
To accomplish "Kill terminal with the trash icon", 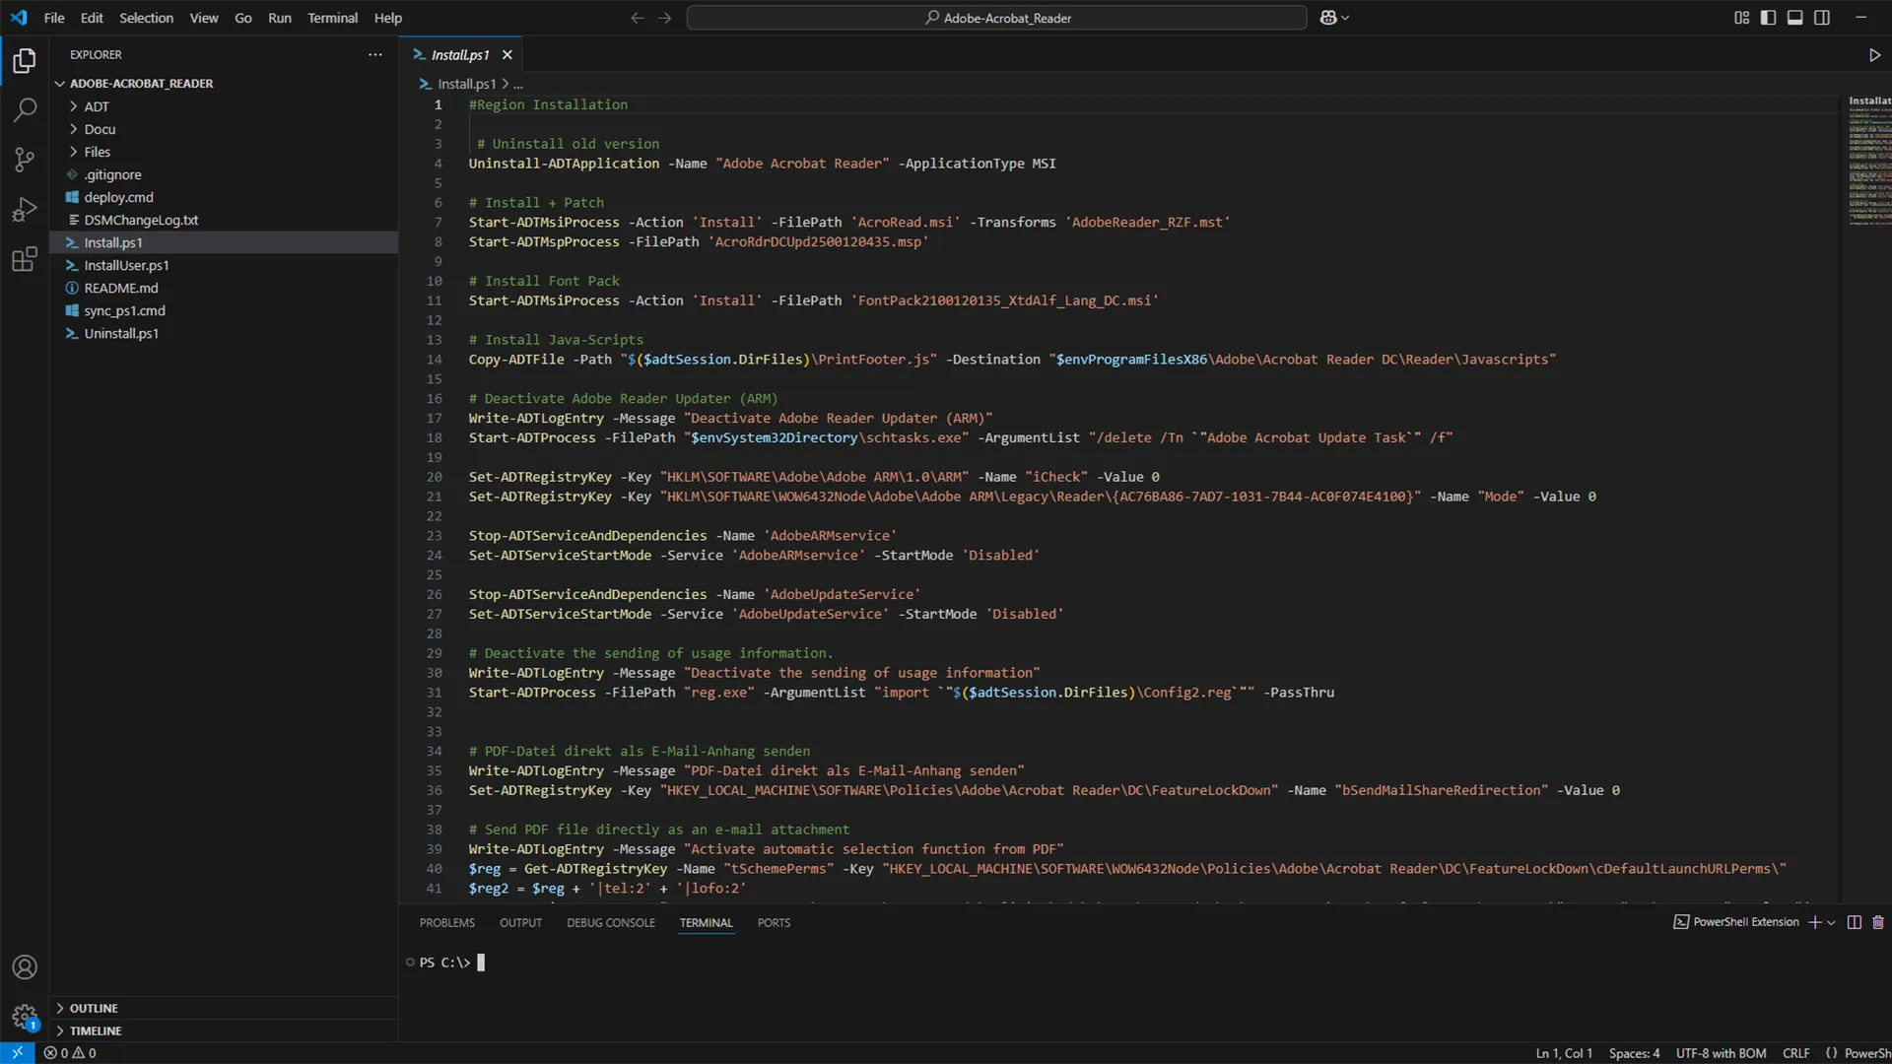I will [1878, 922].
